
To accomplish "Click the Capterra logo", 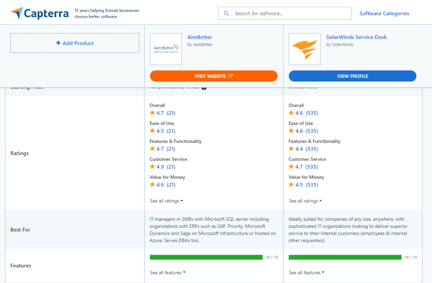I will coord(40,13).
